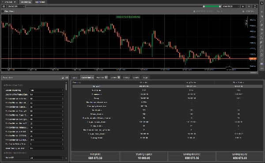
Task: Click the Max Consecutive Winning Trades row label
Action: [96, 118]
